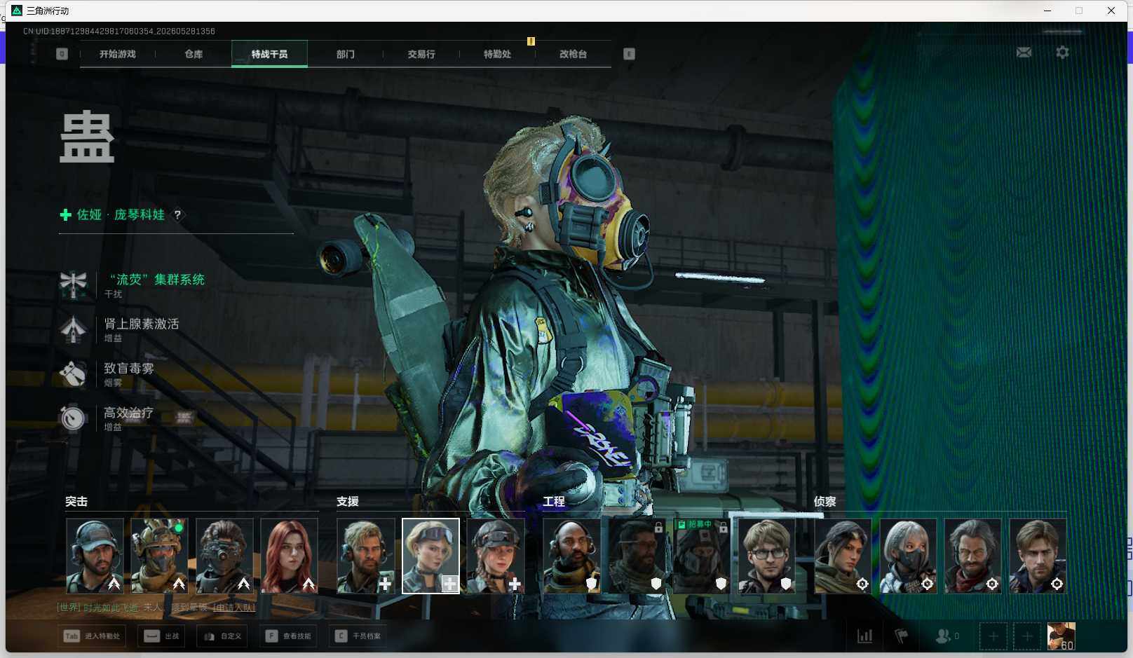Select the 突击 operator wearing night-vision goggles
This screenshot has width=1133, height=658.
[x=224, y=556]
